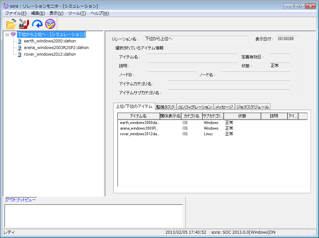Click the status bar timestamp 2013/02/05 17:40:52
The image size is (319, 238).
186,232
